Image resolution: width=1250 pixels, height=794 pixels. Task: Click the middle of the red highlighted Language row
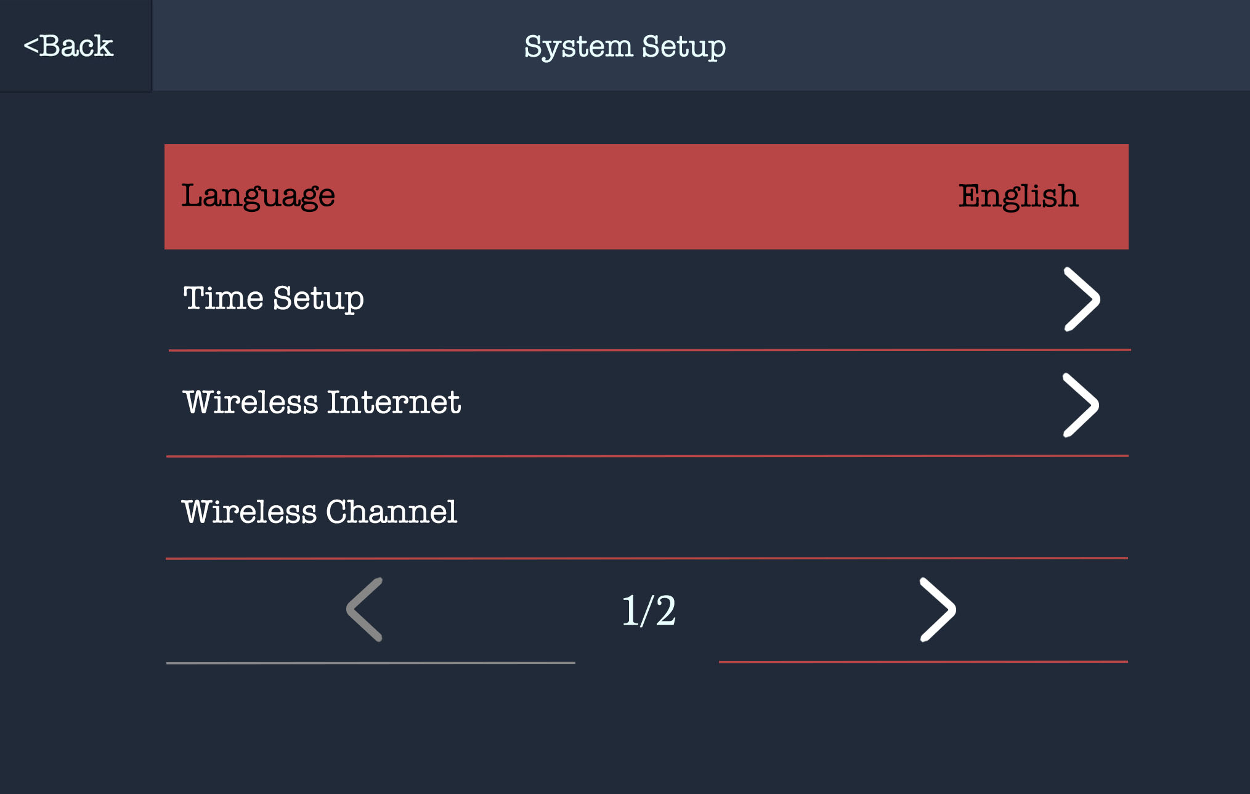[646, 196]
